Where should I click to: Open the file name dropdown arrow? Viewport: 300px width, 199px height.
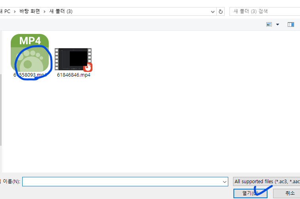click(225, 182)
